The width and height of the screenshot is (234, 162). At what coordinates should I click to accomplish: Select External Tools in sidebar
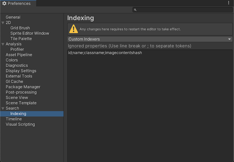(19, 76)
